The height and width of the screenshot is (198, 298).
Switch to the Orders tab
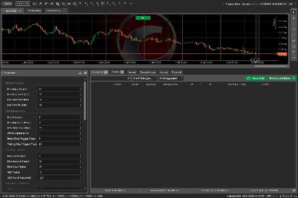pyautogui.click(x=118, y=72)
